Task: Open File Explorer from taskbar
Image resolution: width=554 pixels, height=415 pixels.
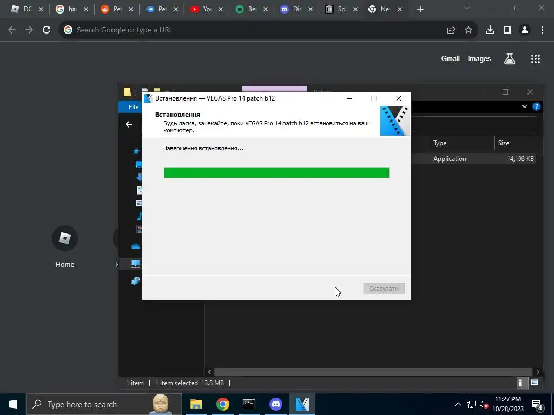Action: pos(196,404)
